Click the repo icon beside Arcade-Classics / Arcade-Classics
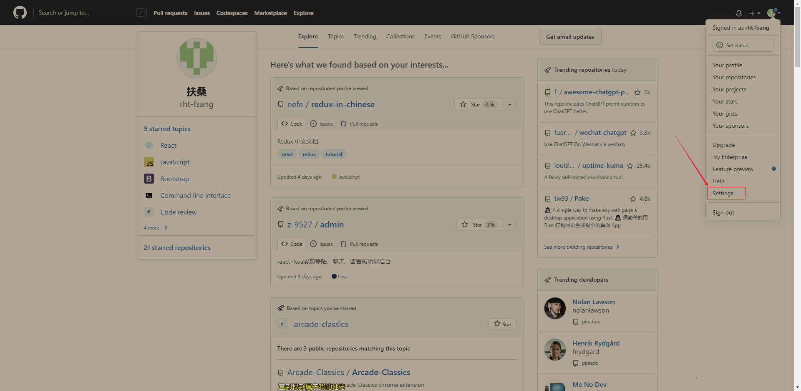The image size is (801, 391). [x=281, y=372]
